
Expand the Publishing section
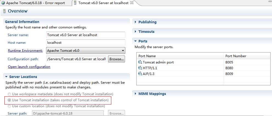pyautogui.click(x=136, y=22)
